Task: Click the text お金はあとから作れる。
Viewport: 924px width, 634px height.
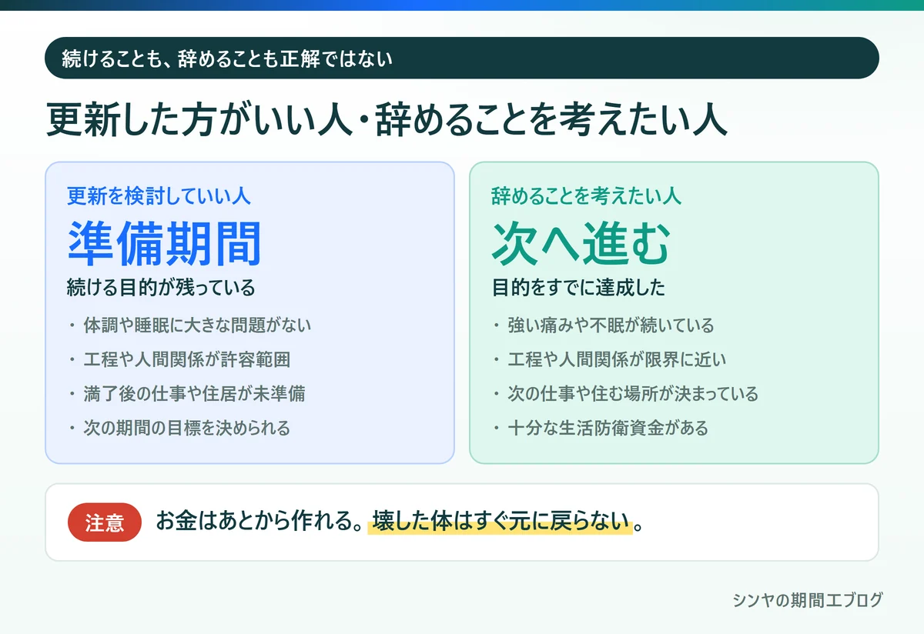Action: [x=259, y=521]
